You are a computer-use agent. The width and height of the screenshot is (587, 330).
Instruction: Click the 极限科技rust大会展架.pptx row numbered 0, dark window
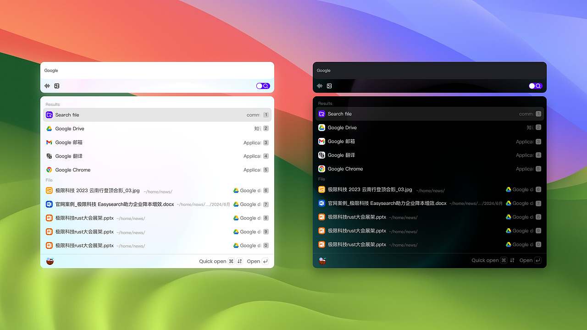click(430, 245)
